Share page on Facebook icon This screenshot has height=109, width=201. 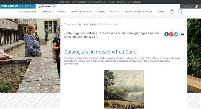coord(166,34)
